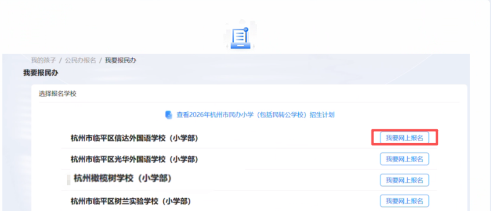Click the 选择报名学校 section heading

[x=58, y=94]
